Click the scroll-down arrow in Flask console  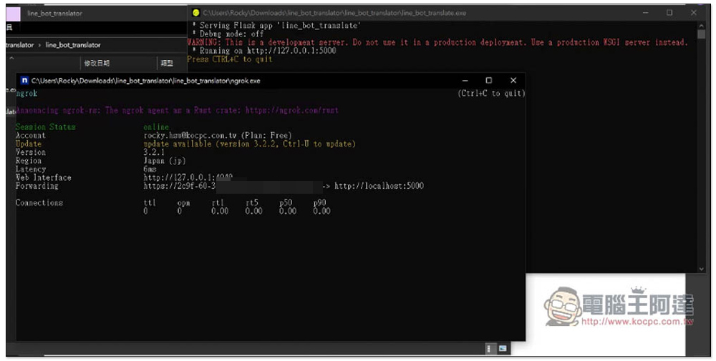tap(702, 269)
